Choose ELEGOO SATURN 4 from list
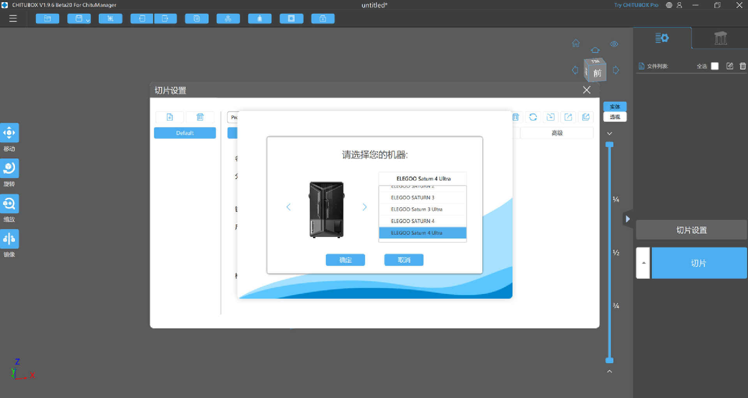Viewport: 748px width, 398px height. (x=423, y=221)
